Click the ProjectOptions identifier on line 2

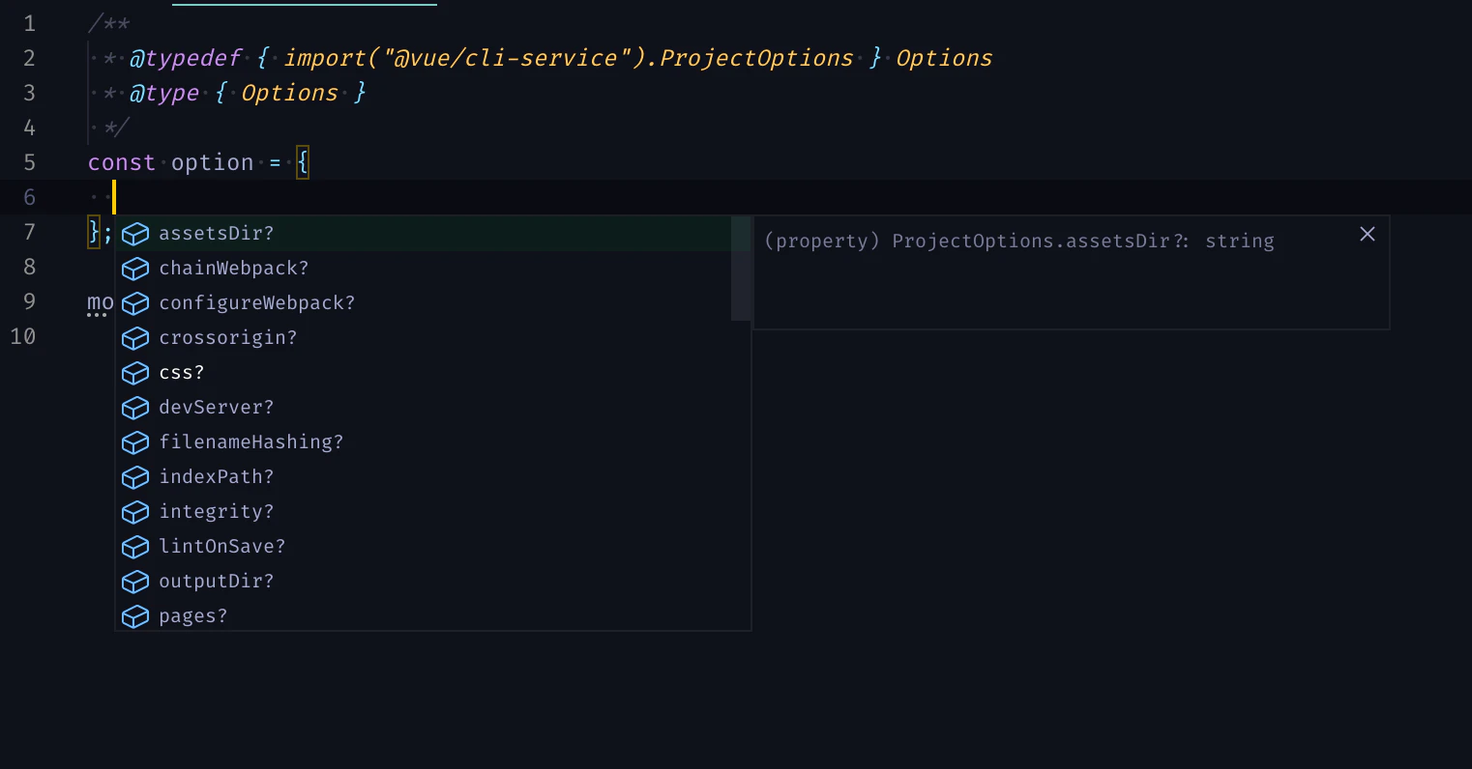click(x=756, y=58)
